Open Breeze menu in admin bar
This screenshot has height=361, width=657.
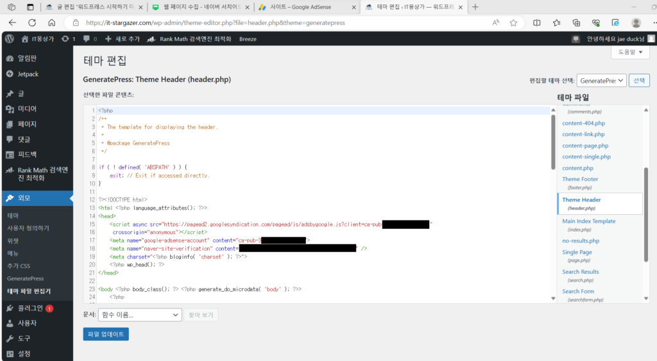(248, 38)
